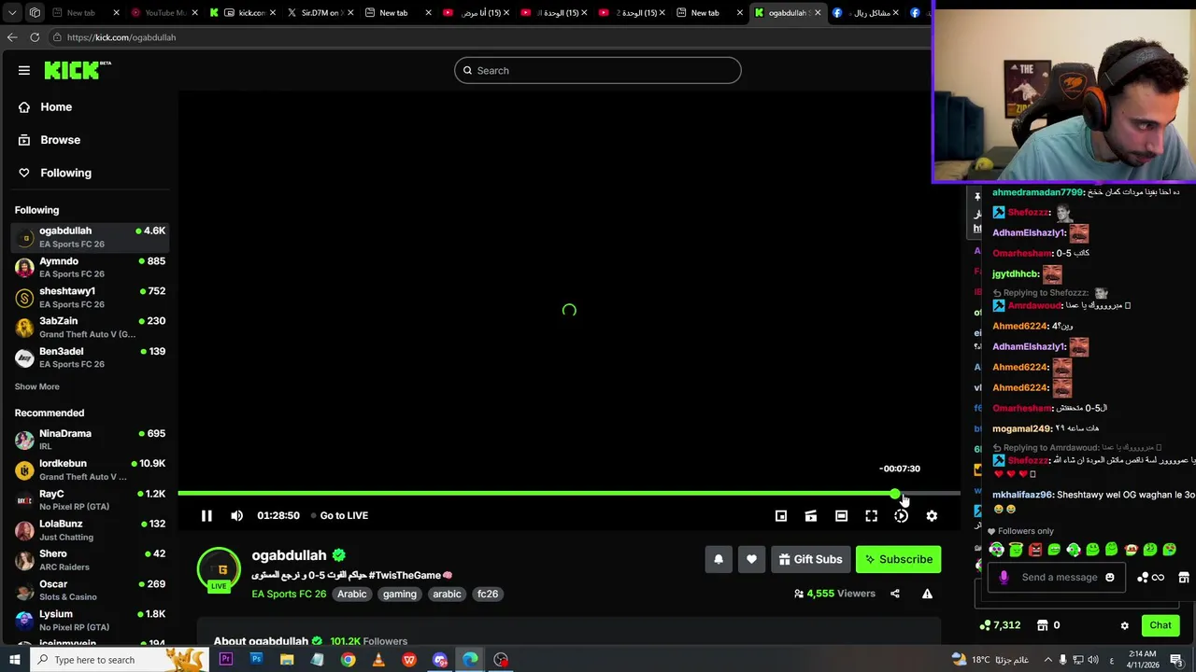Image resolution: width=1196 pixels, height=672 pixels.
Task: Click the heart follow button
Action: pos(751,559)
